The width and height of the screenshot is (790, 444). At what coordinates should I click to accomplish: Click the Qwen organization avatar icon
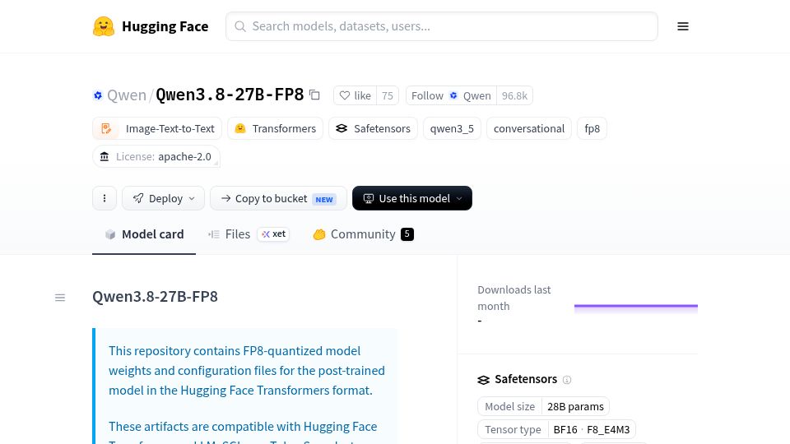98,95
